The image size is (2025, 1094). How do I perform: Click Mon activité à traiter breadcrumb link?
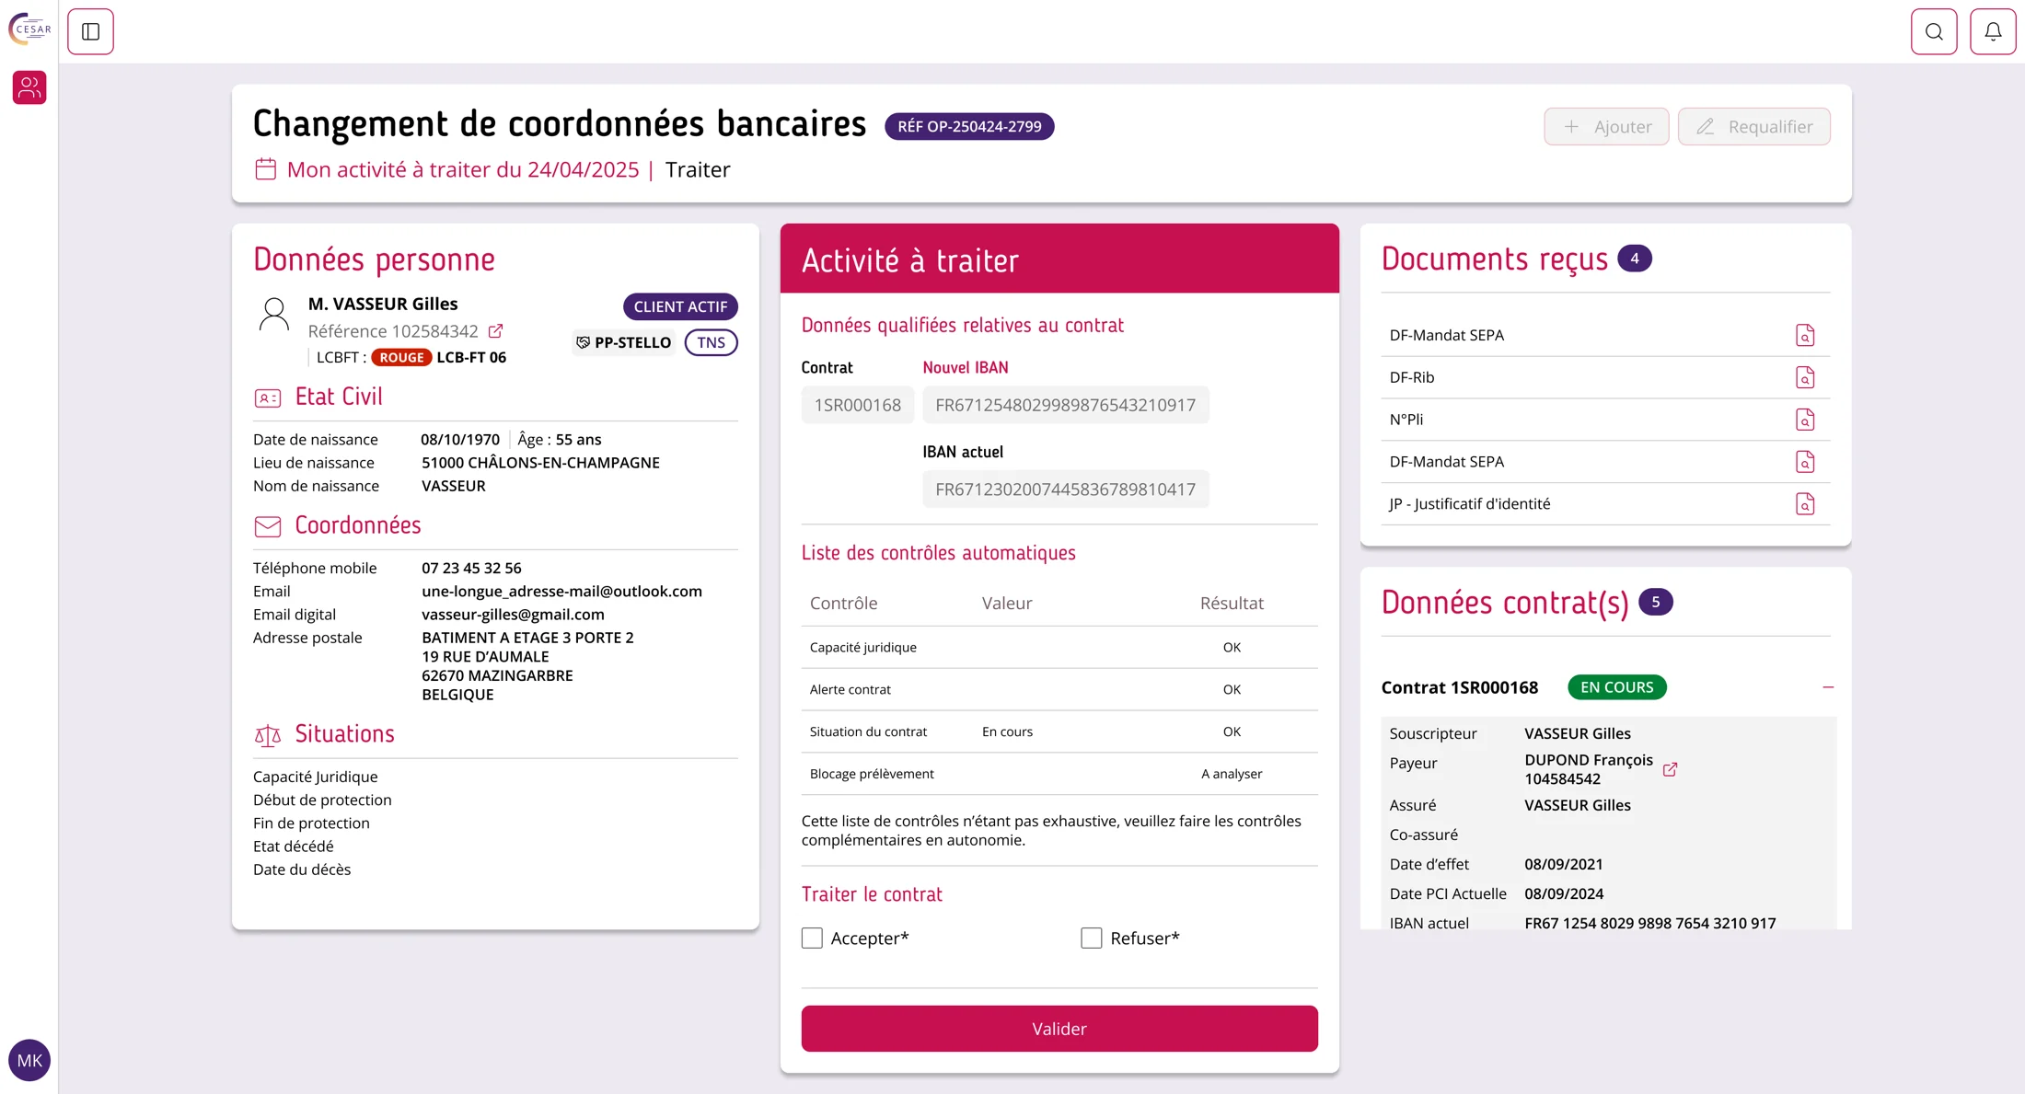coord(463,169)
